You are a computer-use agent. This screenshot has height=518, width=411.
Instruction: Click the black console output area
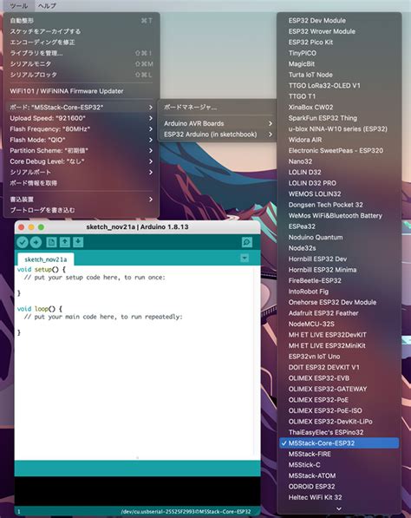coord(137,491)
